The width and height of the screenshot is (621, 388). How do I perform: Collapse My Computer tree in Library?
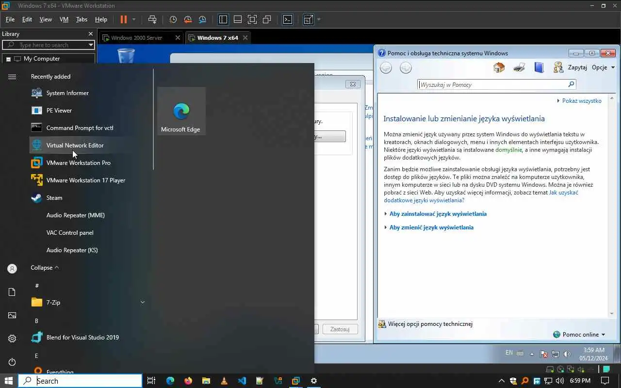tap(8, 59)
